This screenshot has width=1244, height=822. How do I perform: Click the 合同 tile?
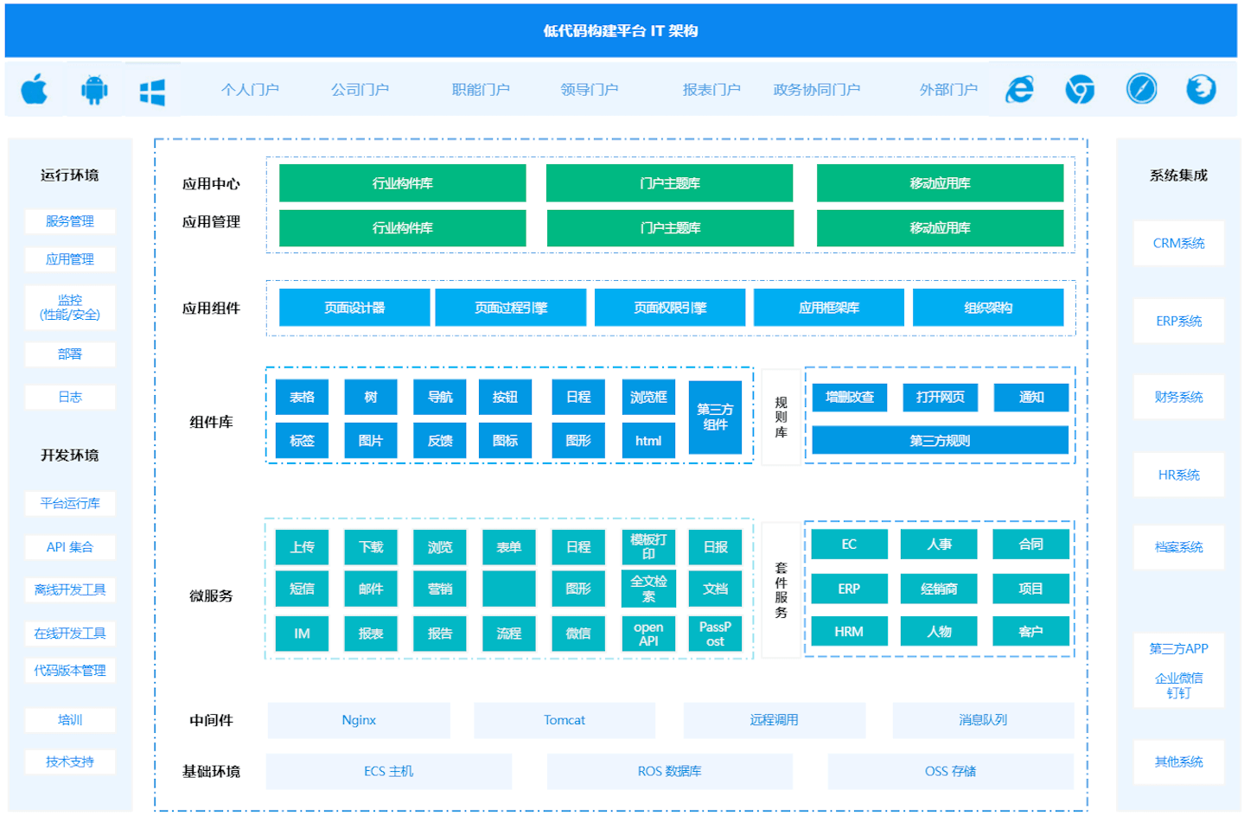point(1030,545)
